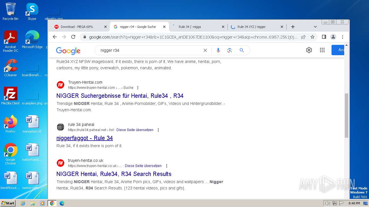Select the matterhand document on desktop
Image resolution: width=369 pixels, height=207 pixels.
tap(32, 152)
